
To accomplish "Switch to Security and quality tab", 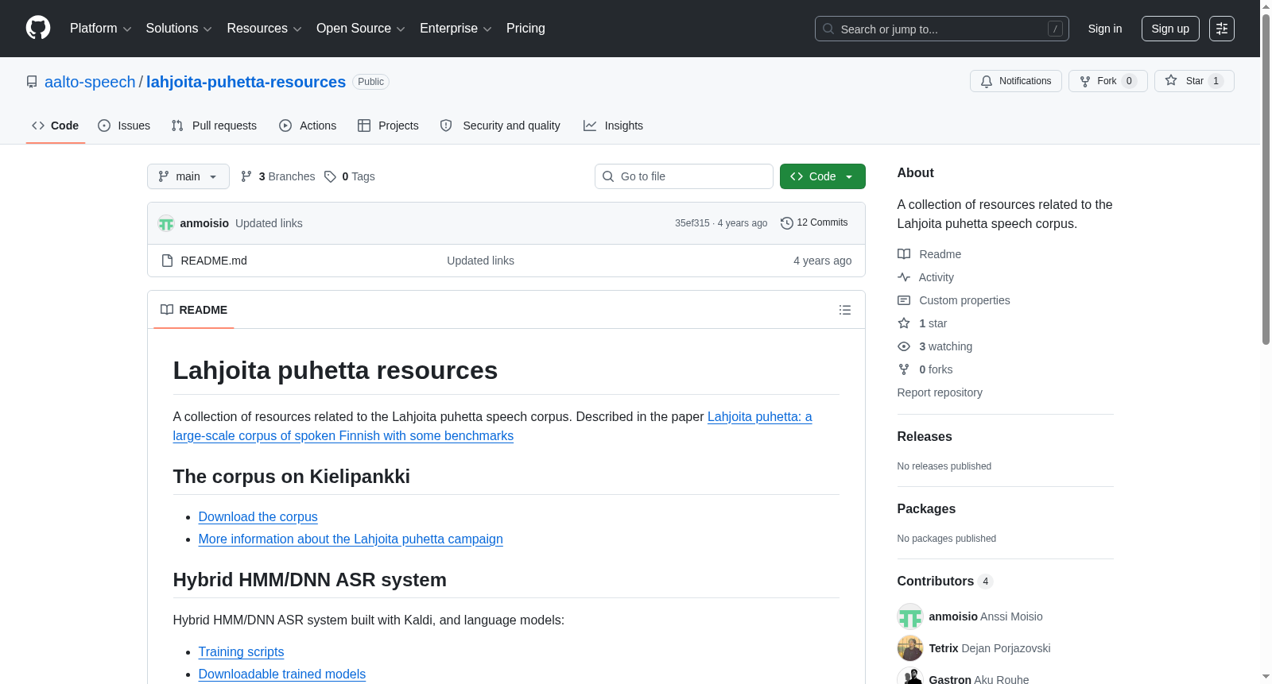I will (500, 126).
